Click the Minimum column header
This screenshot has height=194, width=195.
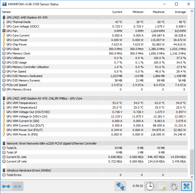(135, 12)
